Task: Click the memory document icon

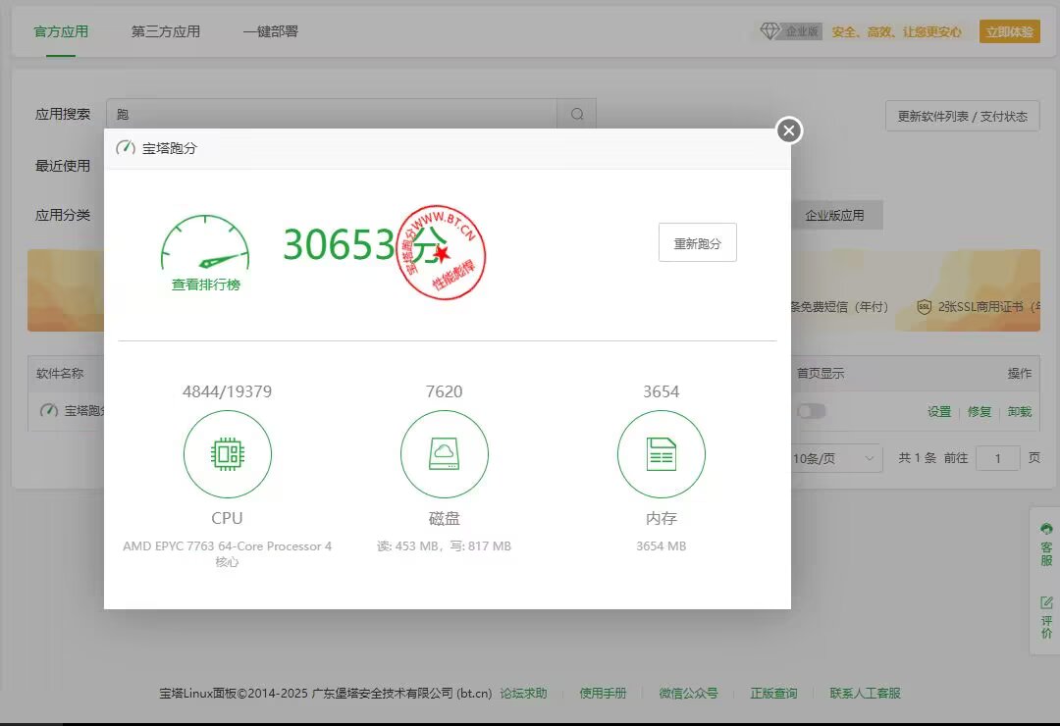Action: click(661, 454)
